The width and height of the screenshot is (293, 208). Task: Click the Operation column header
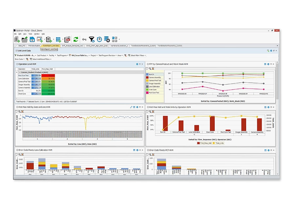click(24, 69)
